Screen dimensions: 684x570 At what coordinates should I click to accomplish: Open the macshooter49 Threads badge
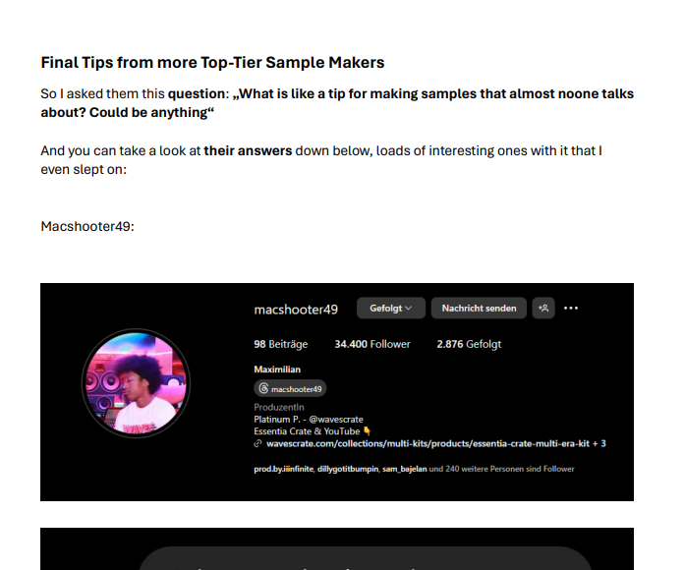click(x=290, y=388)
